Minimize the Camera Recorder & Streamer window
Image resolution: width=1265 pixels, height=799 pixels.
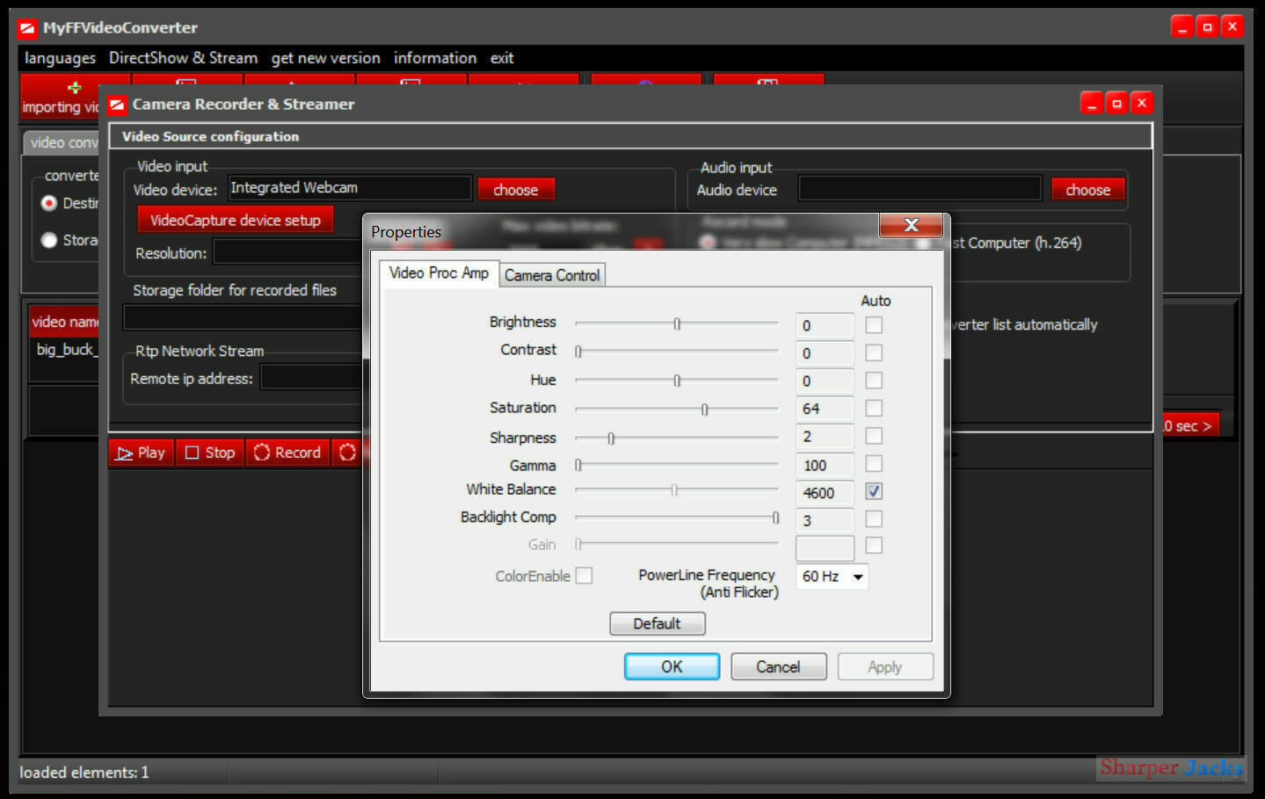click(x=1092, y=103)
